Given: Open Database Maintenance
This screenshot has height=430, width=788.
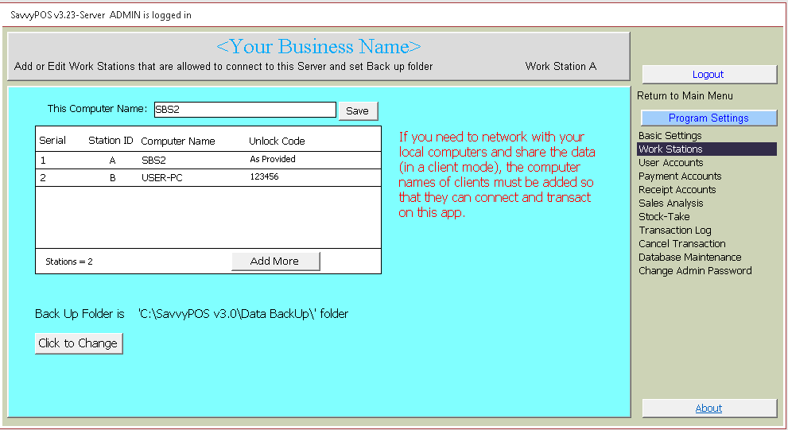Looking at the screenshot, I should 689,258.
